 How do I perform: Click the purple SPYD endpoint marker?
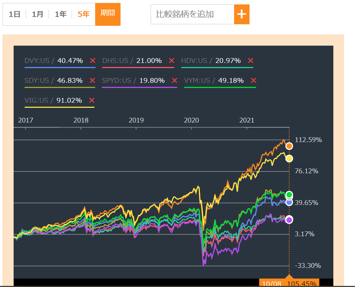[x=289, y=220]
